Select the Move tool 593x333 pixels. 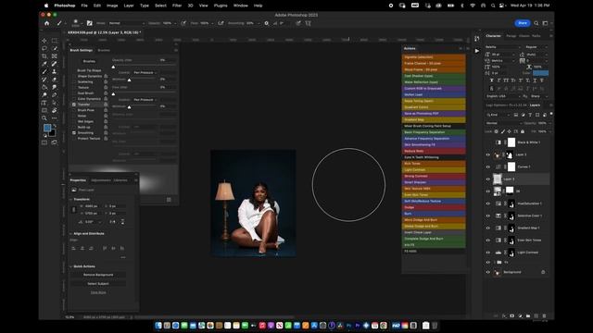[x=44, y=41]
